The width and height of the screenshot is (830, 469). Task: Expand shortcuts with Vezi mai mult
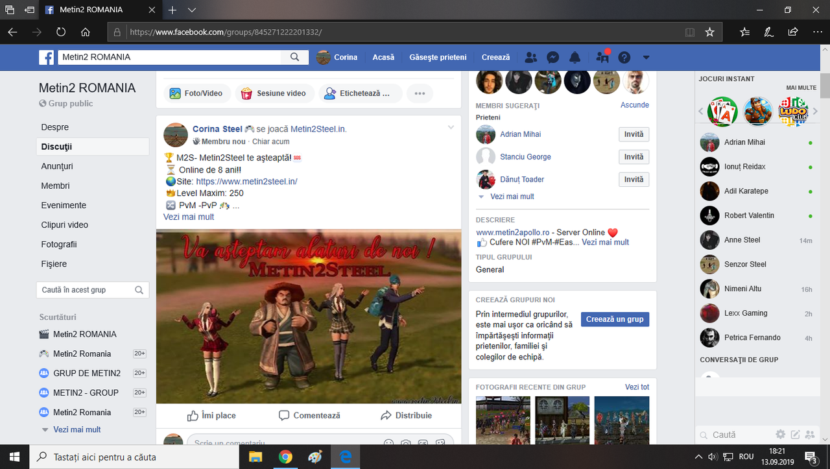77,429
